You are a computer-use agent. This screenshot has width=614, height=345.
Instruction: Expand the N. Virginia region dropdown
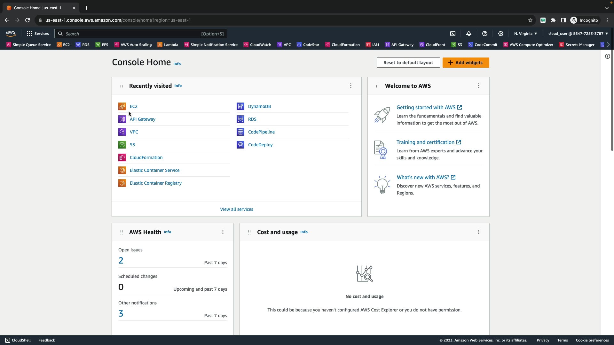[x=525, y=34]
